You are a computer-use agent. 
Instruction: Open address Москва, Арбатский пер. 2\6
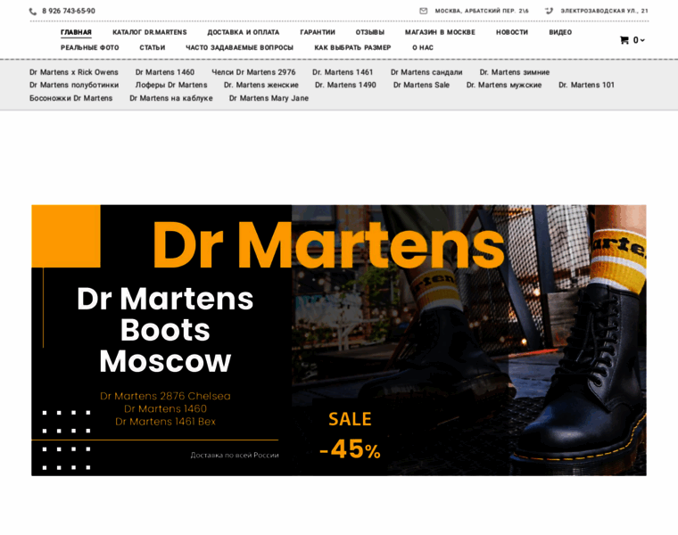tap(482, 11)
